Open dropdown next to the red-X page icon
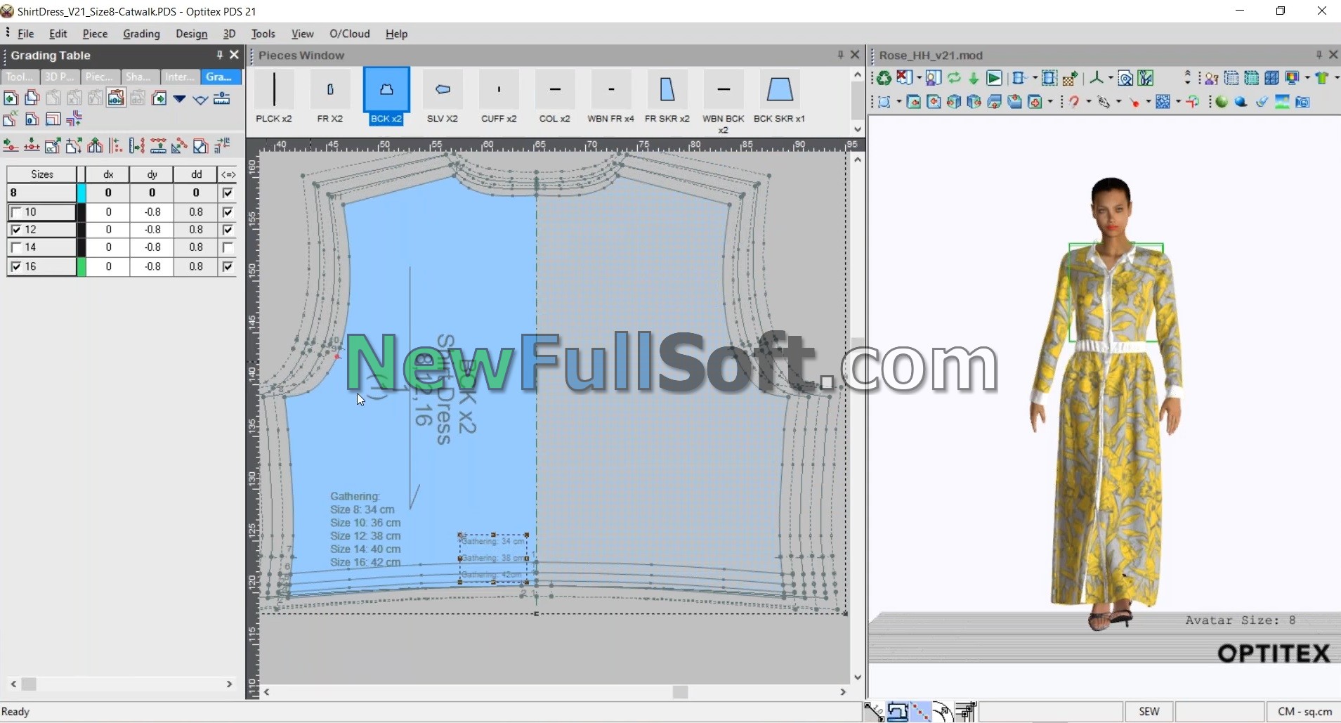Image resolution: width=1341 pixels, height=723 pixels. (x=919, y=78)
